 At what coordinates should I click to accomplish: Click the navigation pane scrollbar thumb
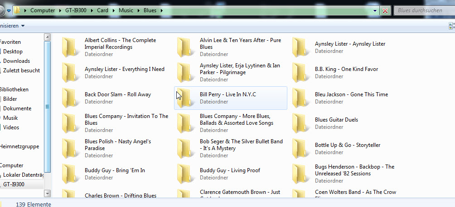(47, 107)
